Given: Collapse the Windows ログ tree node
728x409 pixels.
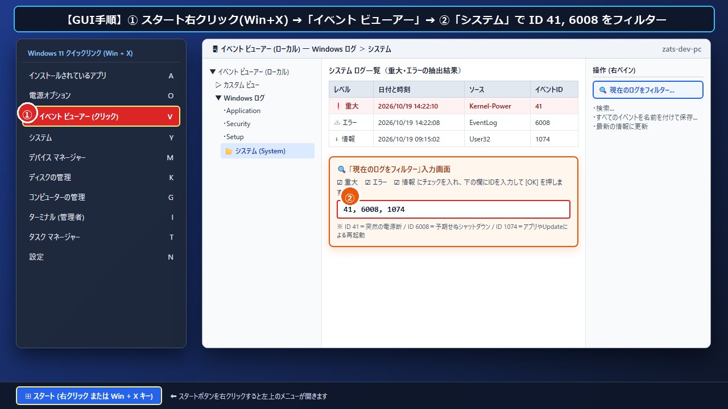Looking at the screenshot, I should pyautogui.click(x=218, y=98).
